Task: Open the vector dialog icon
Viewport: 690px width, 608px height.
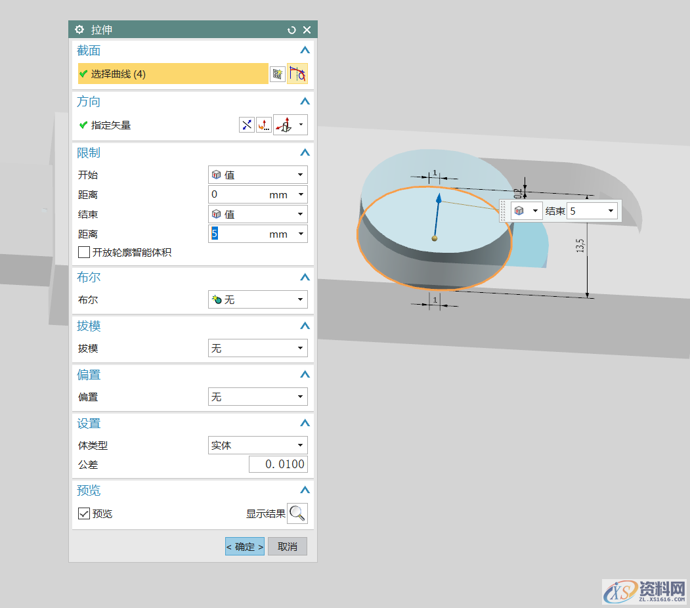Action: tap(264, 125)
